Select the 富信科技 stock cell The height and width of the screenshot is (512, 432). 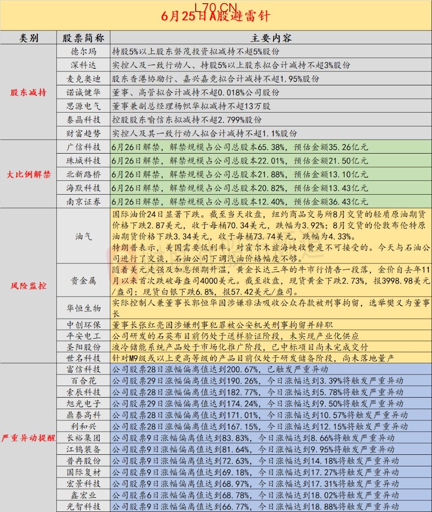pyautogui.click(x=84, y=369)
